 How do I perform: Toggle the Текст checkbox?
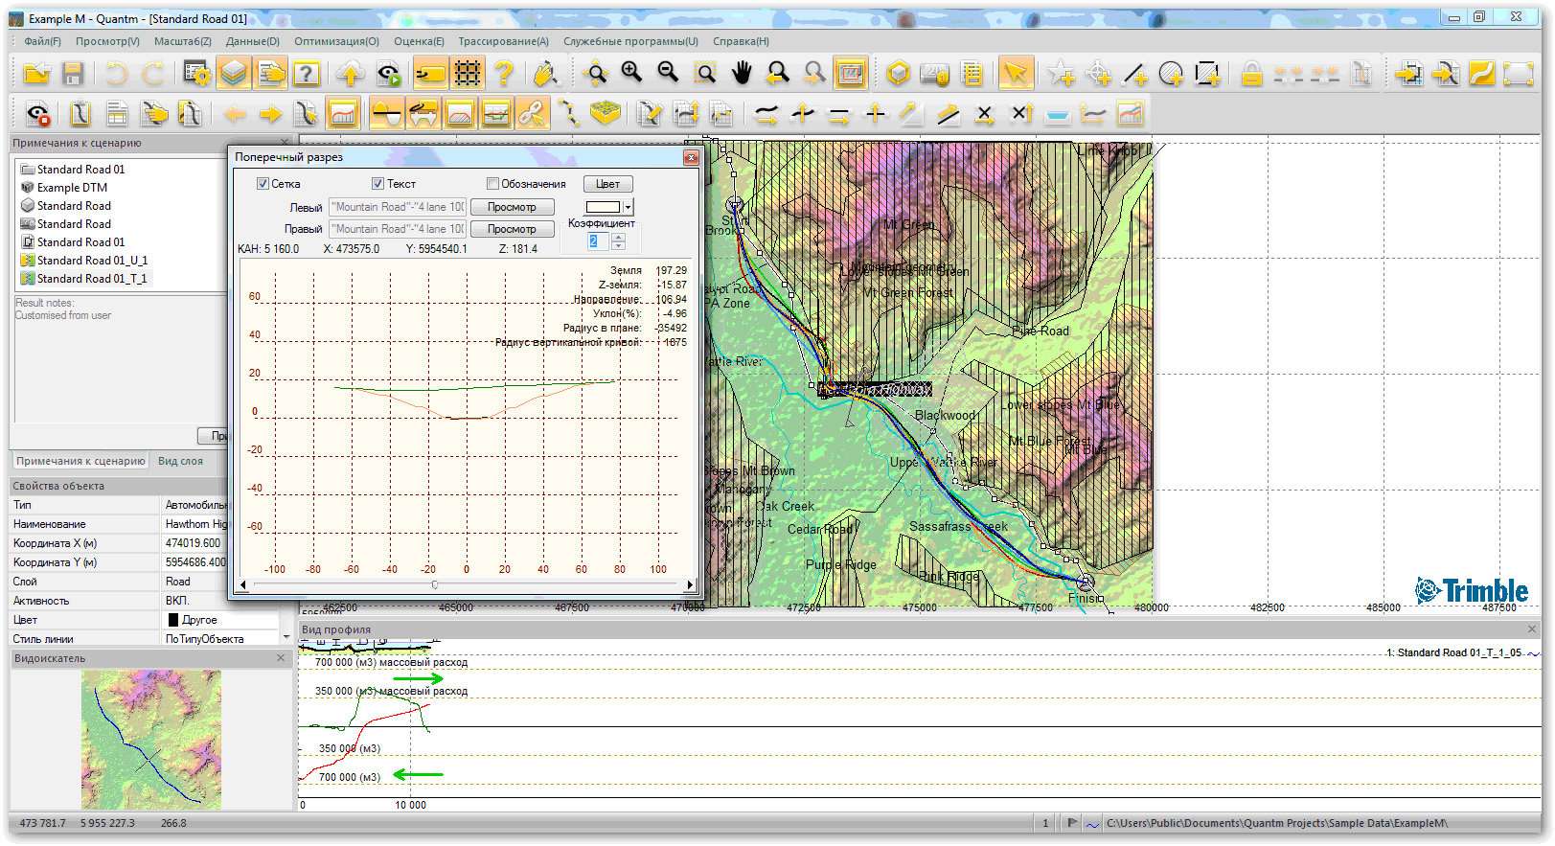(377, 184)
